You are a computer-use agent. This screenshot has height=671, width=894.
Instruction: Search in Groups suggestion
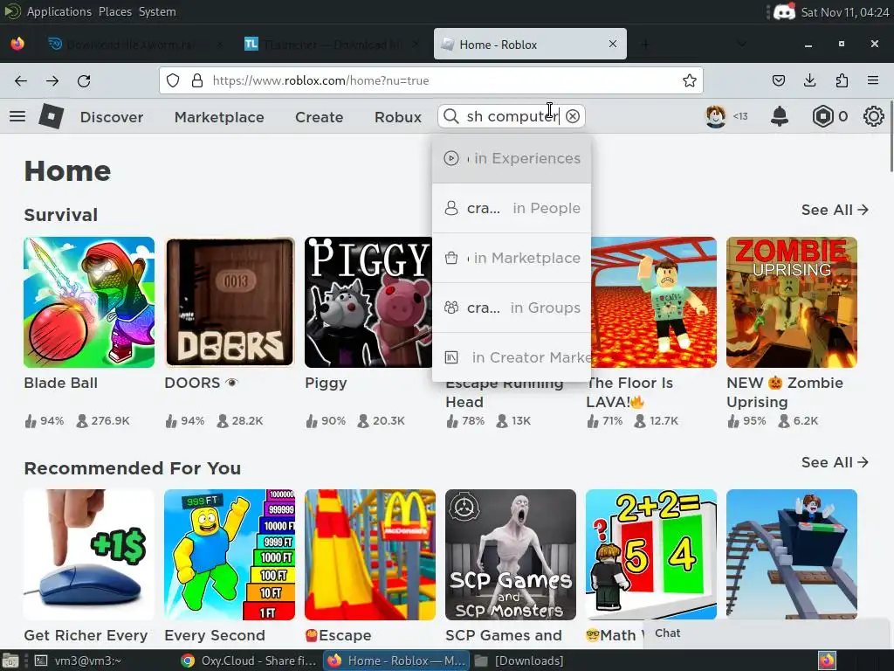[x=512, y=308]
